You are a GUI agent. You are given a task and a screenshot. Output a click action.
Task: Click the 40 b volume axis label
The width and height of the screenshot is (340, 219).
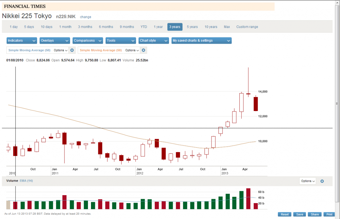261,197
